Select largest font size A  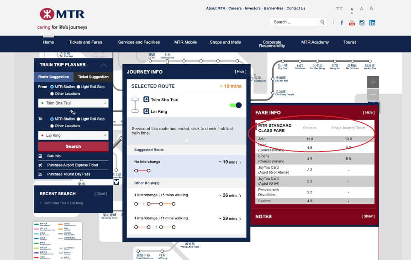click(371, 8)
